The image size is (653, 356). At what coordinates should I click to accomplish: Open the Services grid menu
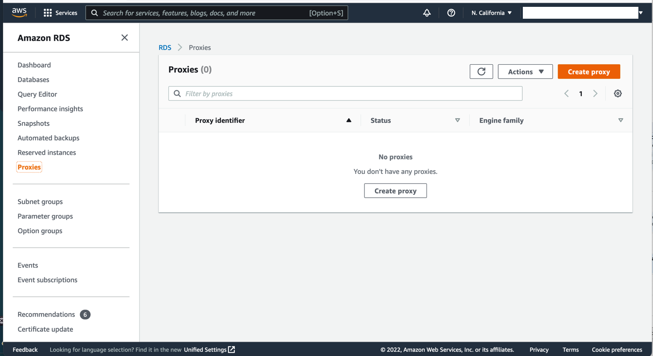pos(47,13)
